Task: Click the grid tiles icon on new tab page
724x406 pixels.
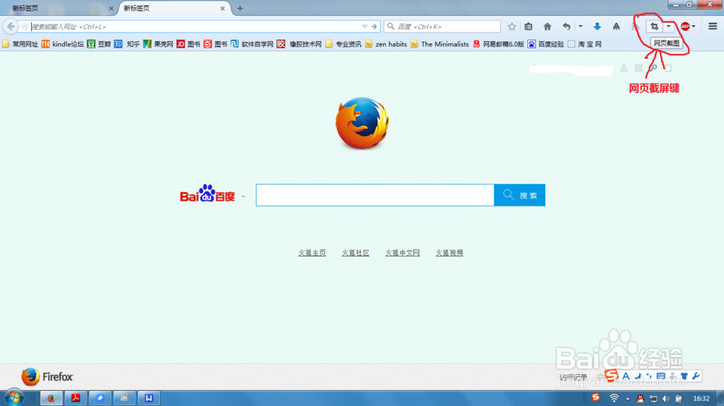Action: coord(639,68)
